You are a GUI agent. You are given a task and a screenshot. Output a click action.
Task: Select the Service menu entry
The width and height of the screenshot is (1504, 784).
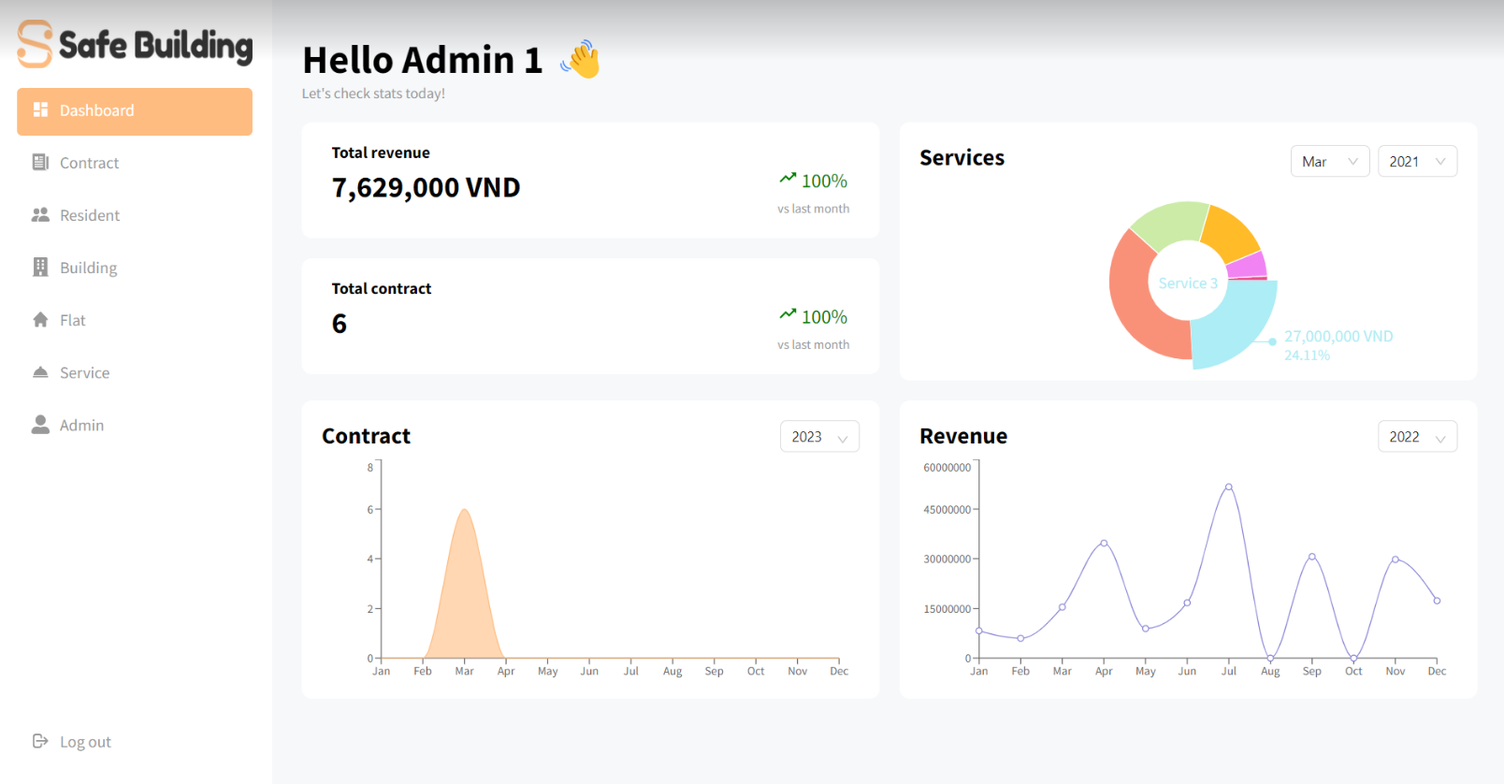[135, 372]
